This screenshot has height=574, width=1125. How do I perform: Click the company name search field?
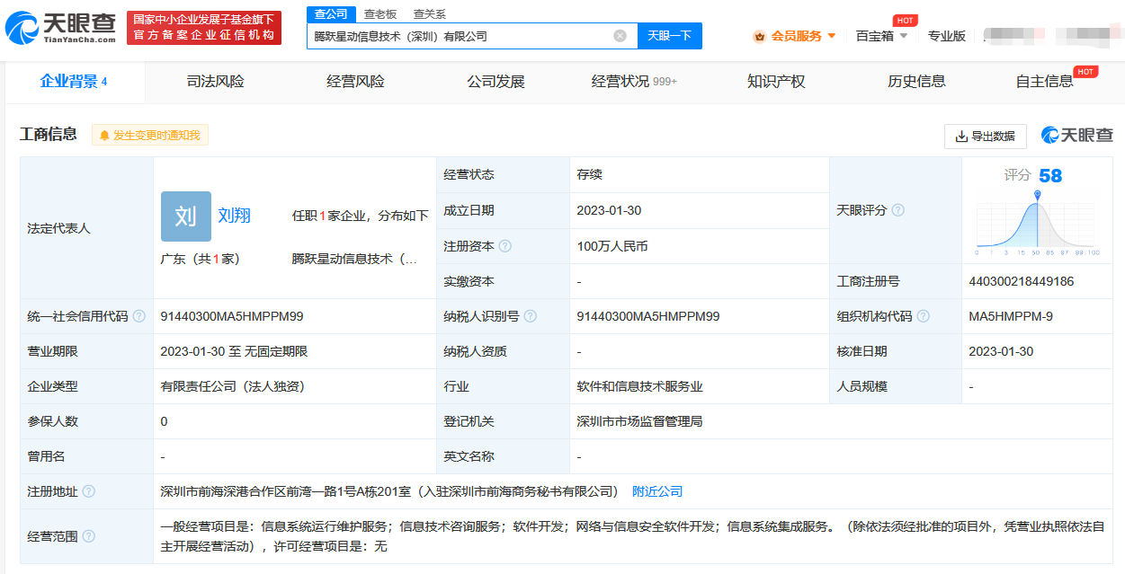[459, 36]
